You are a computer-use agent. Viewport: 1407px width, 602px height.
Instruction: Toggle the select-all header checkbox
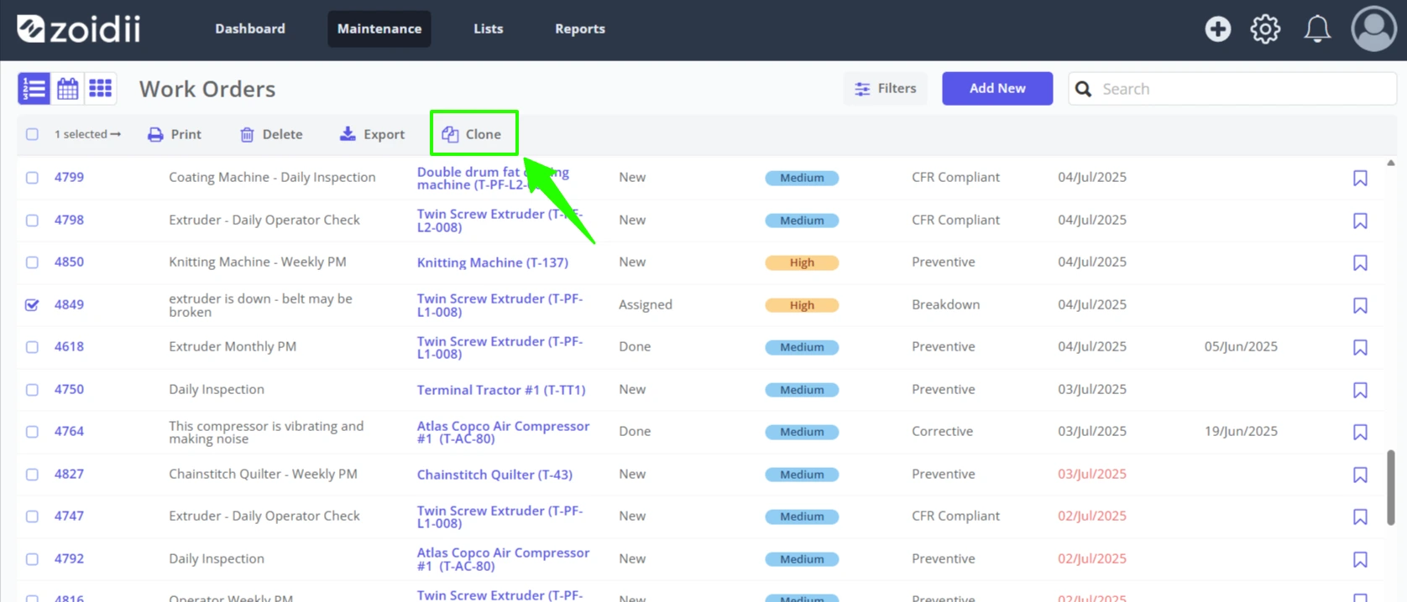point(32,134)
